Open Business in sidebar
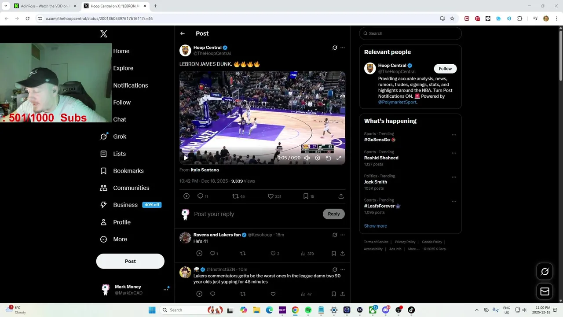 tap(130, 205)
